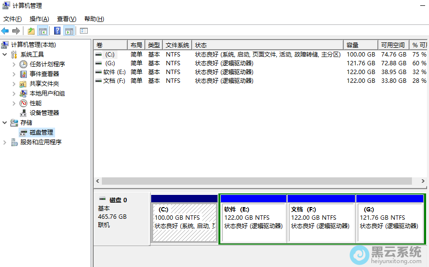Open the 查看(V) menu
Viewport: 429px width, 267px height.
tap(66, 19)
